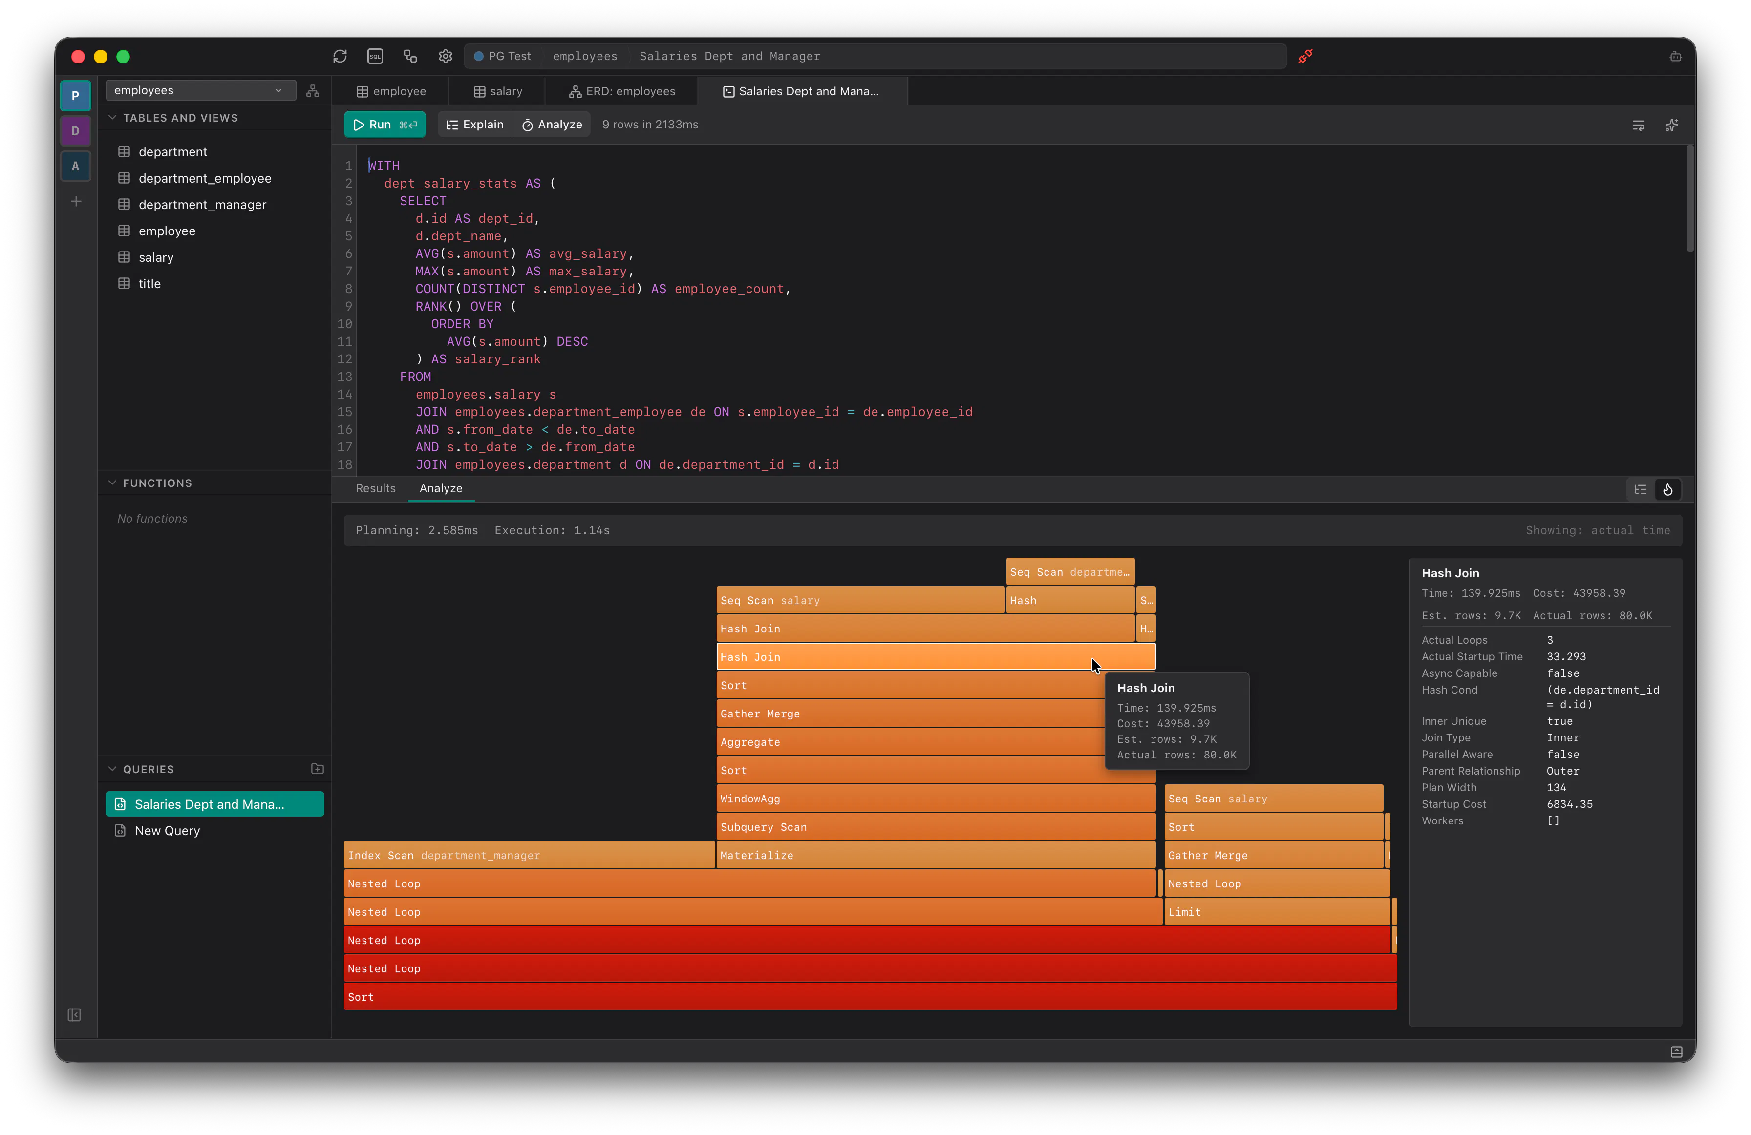1751x1135 pixels.
Task: Click the 9 rows in 2133ms status
Action: 650,125
